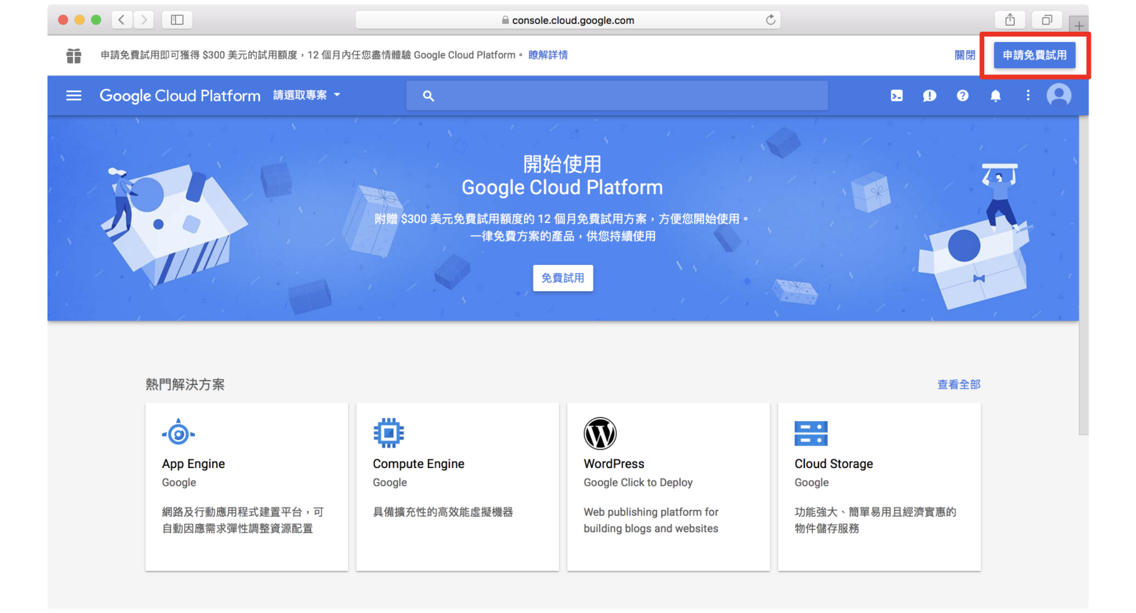Open the help question mark icon
Viewport: 1136px width, 613px height.
962,96
